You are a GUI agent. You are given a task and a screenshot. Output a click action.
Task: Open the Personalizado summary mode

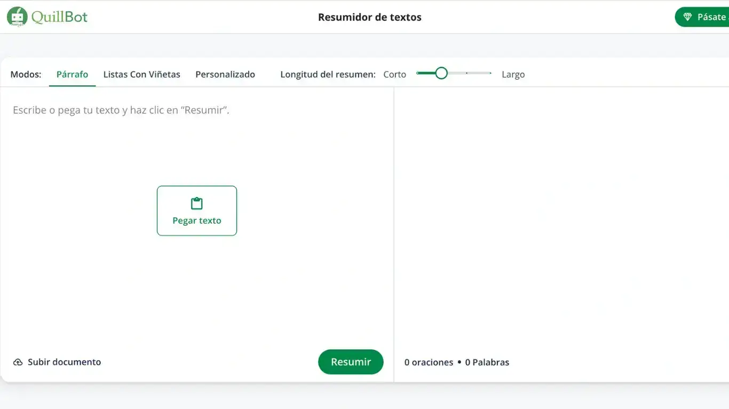pos(225,74)
